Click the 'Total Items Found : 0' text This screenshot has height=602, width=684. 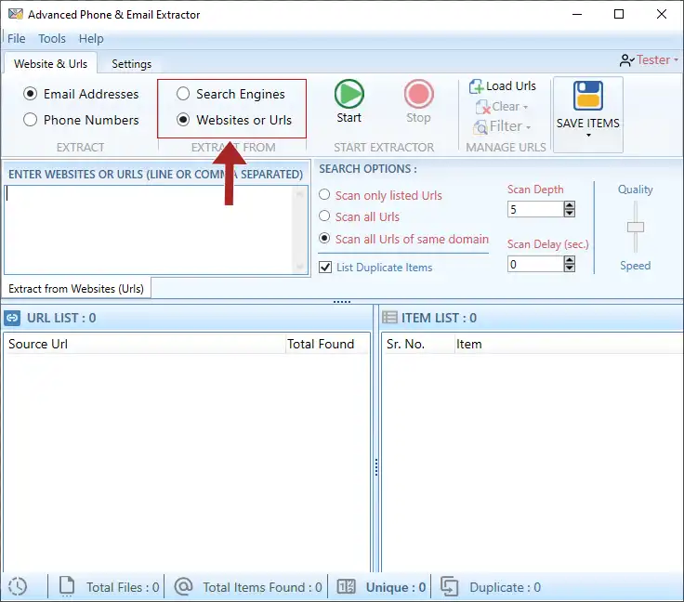click(262, 587)
